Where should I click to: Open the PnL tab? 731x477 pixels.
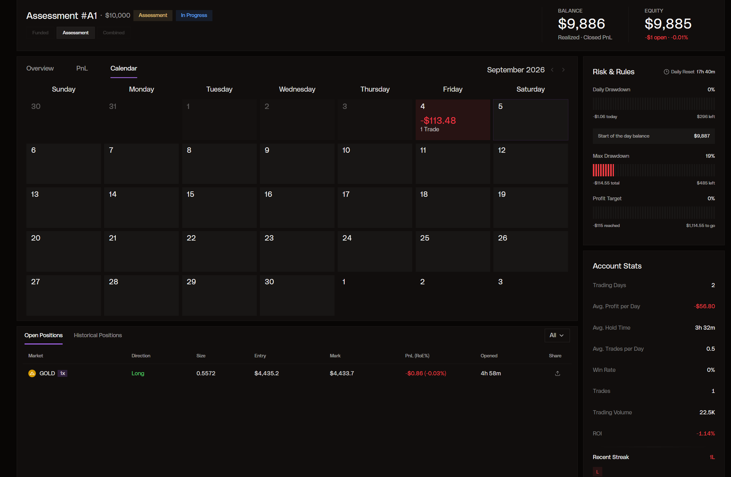pyautogui.click(x=82, y=68)
